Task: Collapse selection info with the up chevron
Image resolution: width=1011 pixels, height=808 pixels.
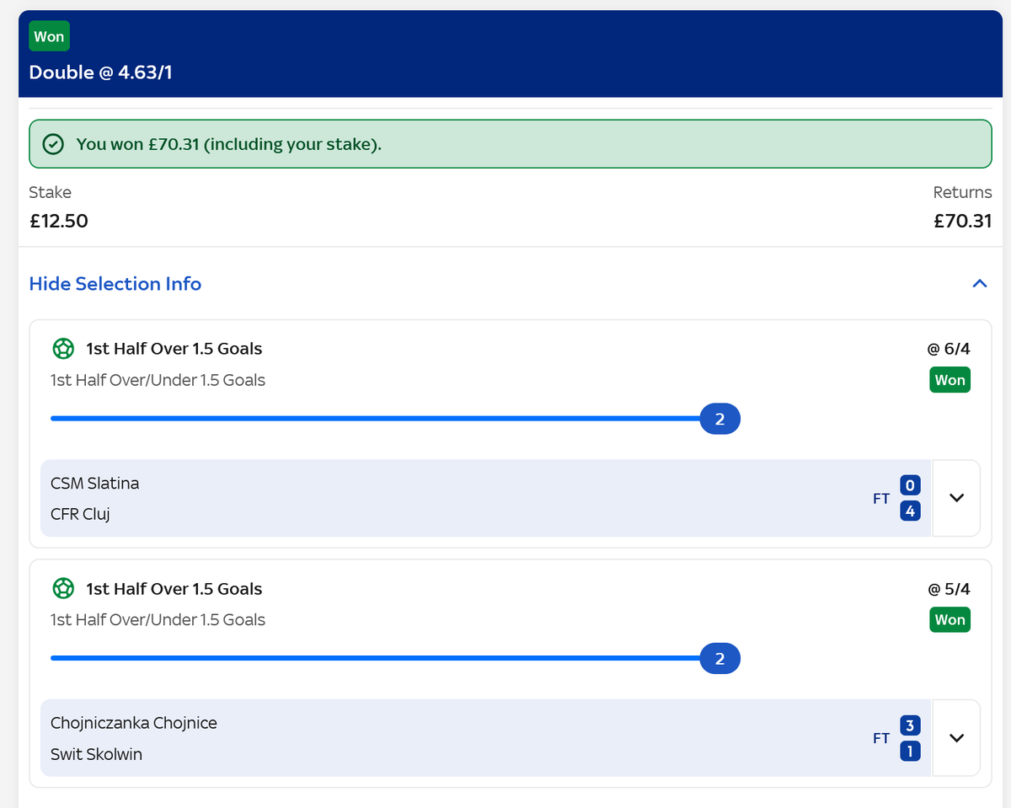Action: 980,284
